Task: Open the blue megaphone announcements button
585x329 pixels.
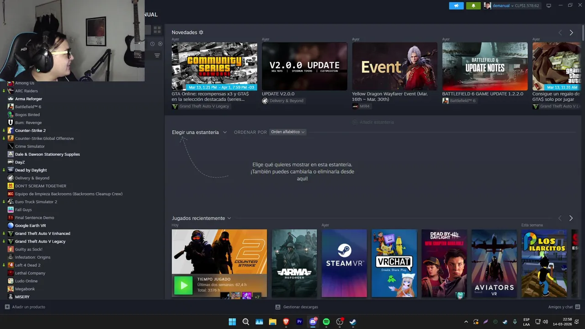Action: pos(456,5)
